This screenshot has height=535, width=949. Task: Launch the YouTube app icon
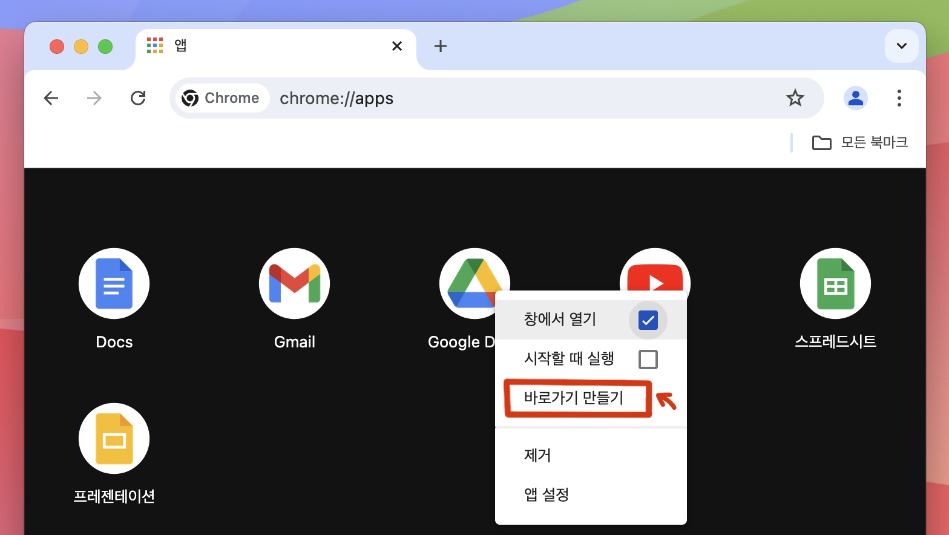(655, 270)
